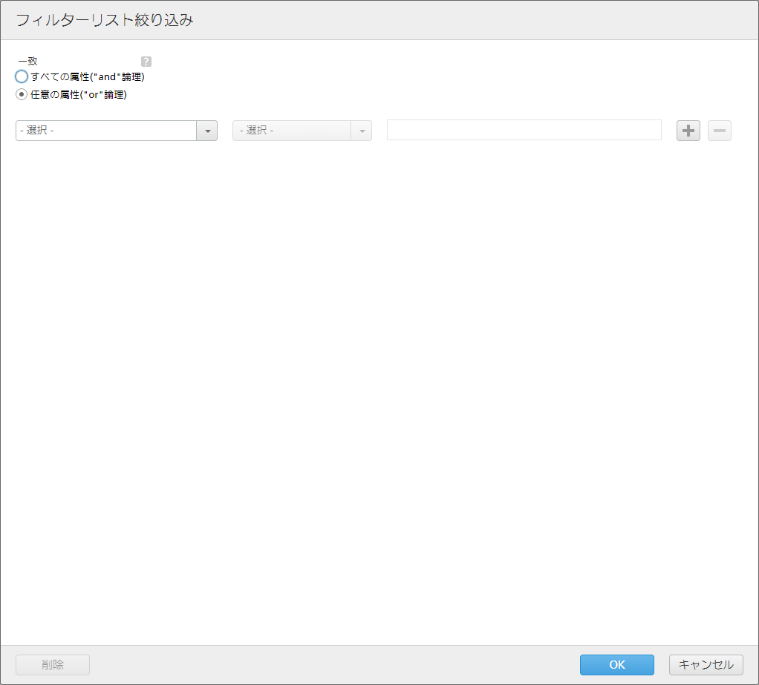759x685 pixels.
Task: Select the すべての属性 "and" radio button
Action: click(22, 76)
